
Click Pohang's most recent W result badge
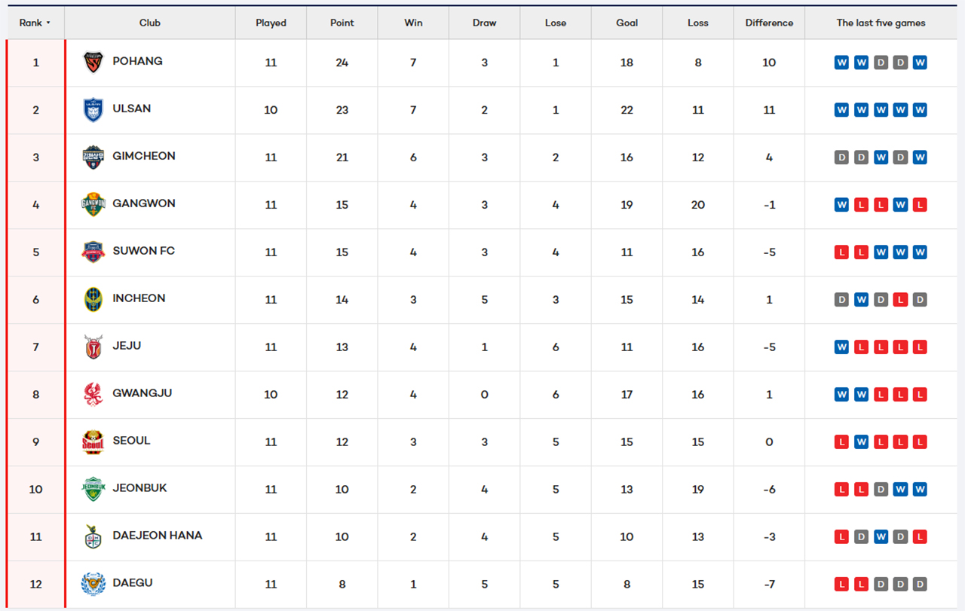tap(920, 63)
